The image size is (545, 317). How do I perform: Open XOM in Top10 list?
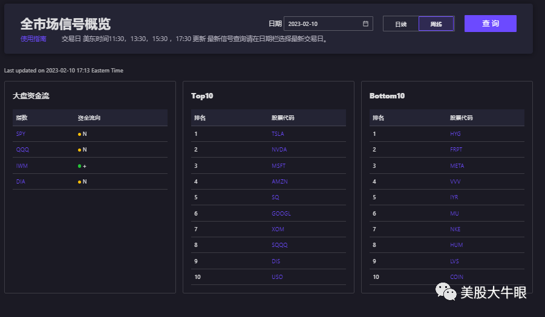278,229
